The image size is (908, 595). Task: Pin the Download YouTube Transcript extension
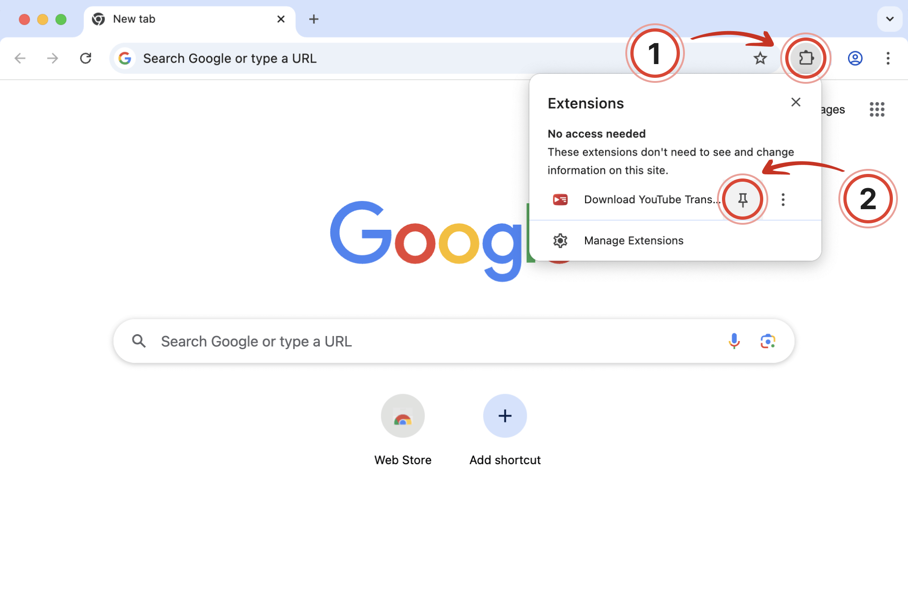[x=743, y=199]
